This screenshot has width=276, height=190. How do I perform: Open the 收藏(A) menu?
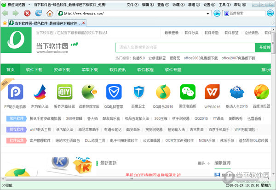(x=178, y=5)
